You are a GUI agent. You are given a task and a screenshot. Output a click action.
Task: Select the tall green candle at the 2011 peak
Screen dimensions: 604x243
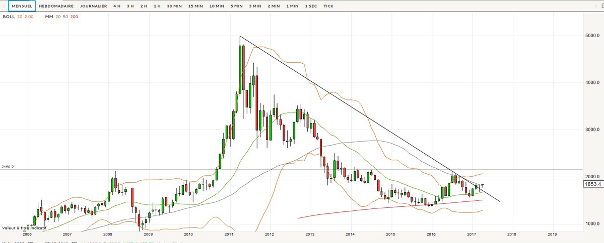[240, 69]
